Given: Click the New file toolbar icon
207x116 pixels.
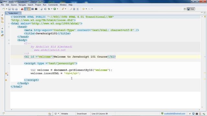Looking at the screenshot, I should click(4, 9).
